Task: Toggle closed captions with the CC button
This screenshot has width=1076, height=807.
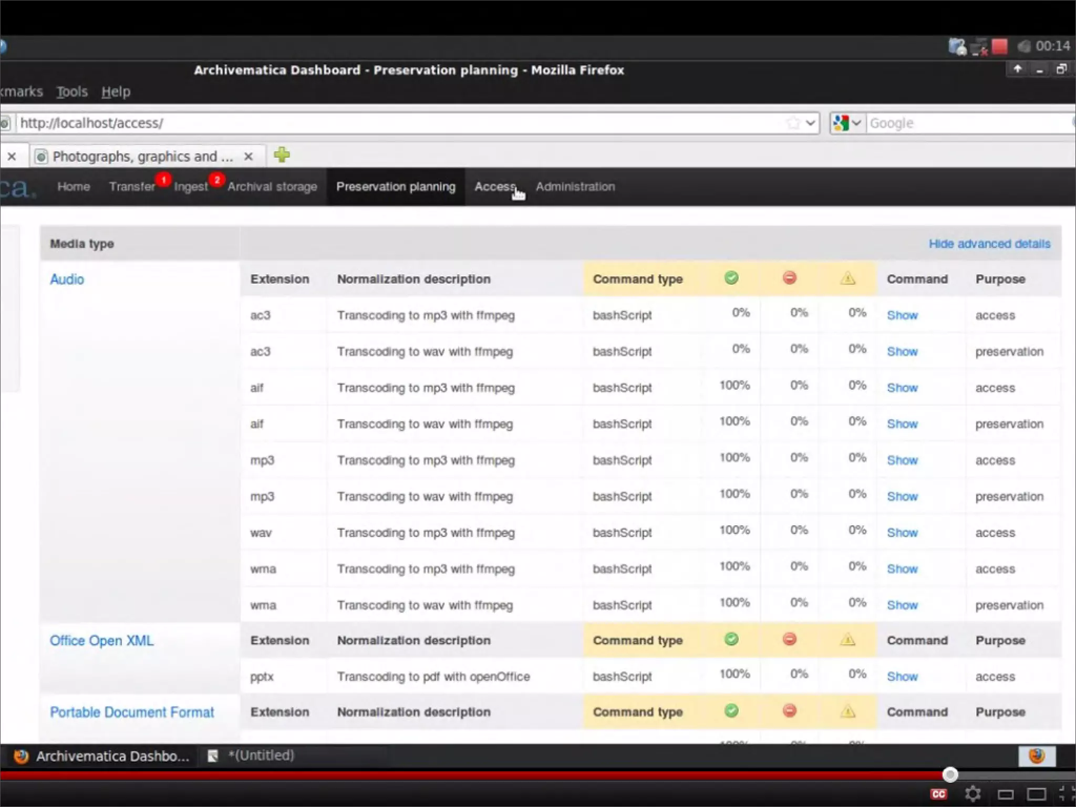Action: coord(938,794)
